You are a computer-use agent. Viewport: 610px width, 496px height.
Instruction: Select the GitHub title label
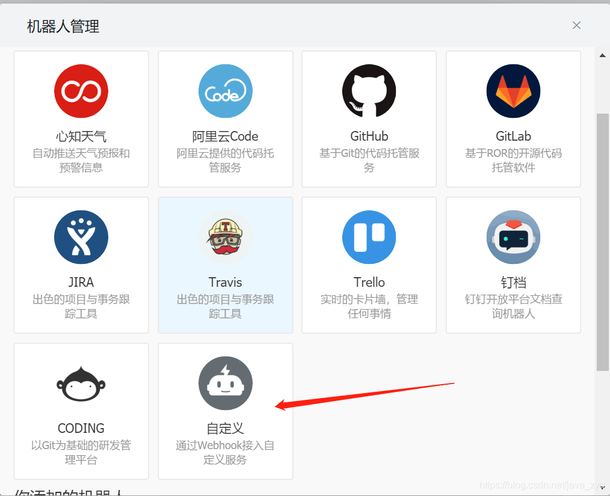click(x=369, y=136)
